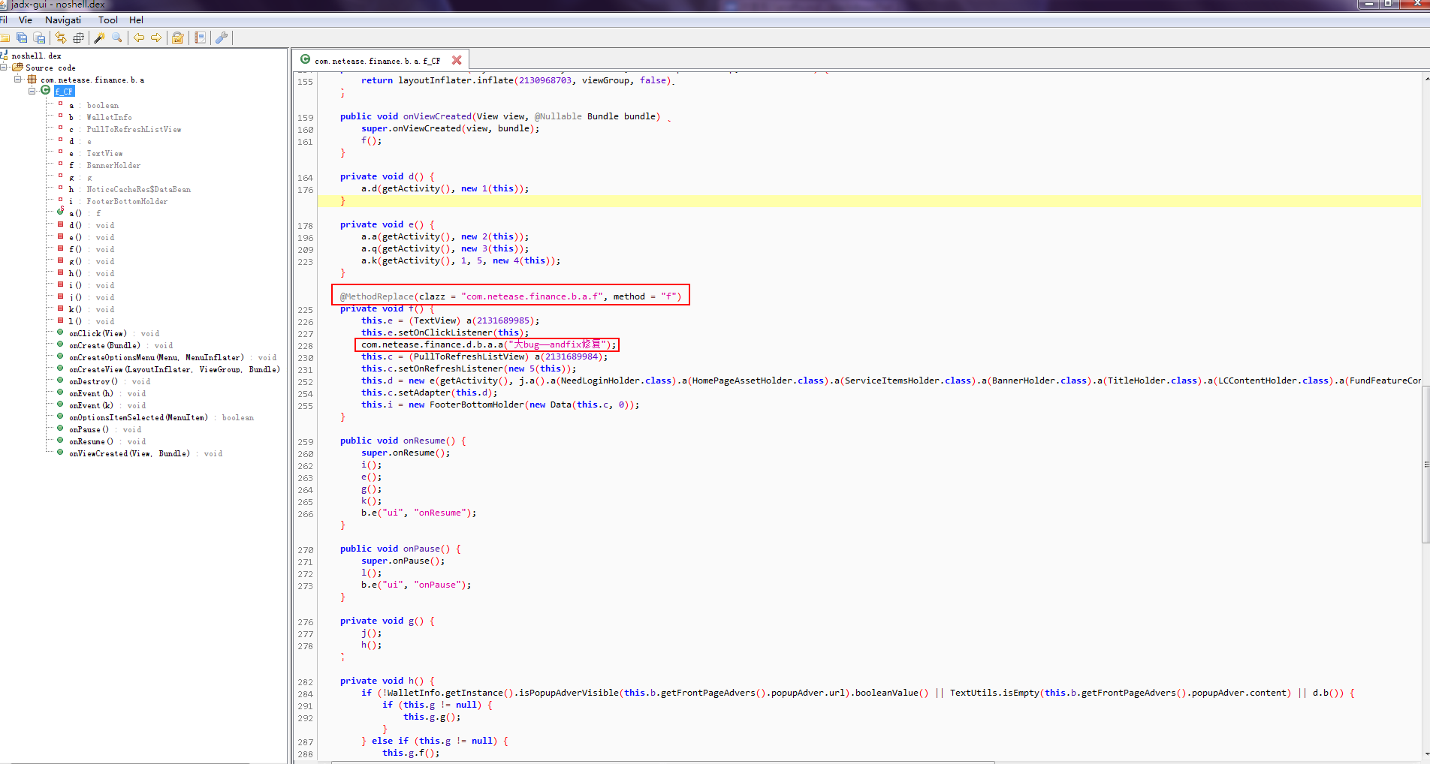The image size is (1430, 764).
Task: Open the Tools menu
Action: point(108,20)
